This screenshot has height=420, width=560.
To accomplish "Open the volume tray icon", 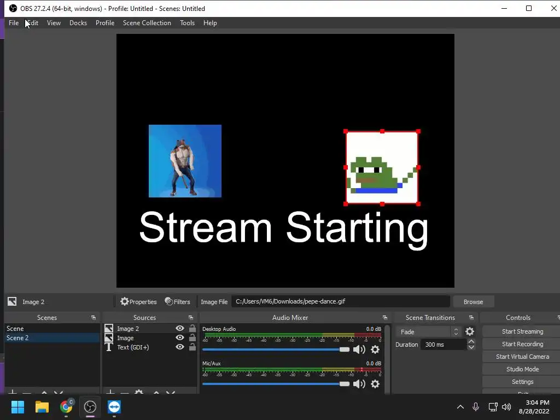I will 506,407.
